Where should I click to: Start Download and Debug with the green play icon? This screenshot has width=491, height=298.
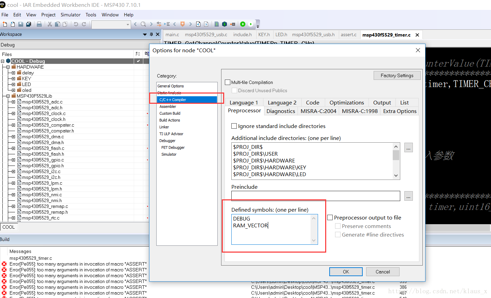pyautogui.click(x=243, y=24)
